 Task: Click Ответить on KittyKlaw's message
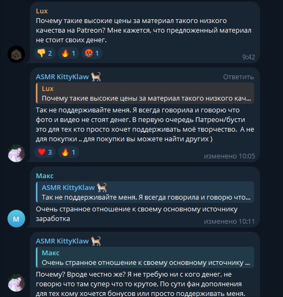[x=238, y=77]
